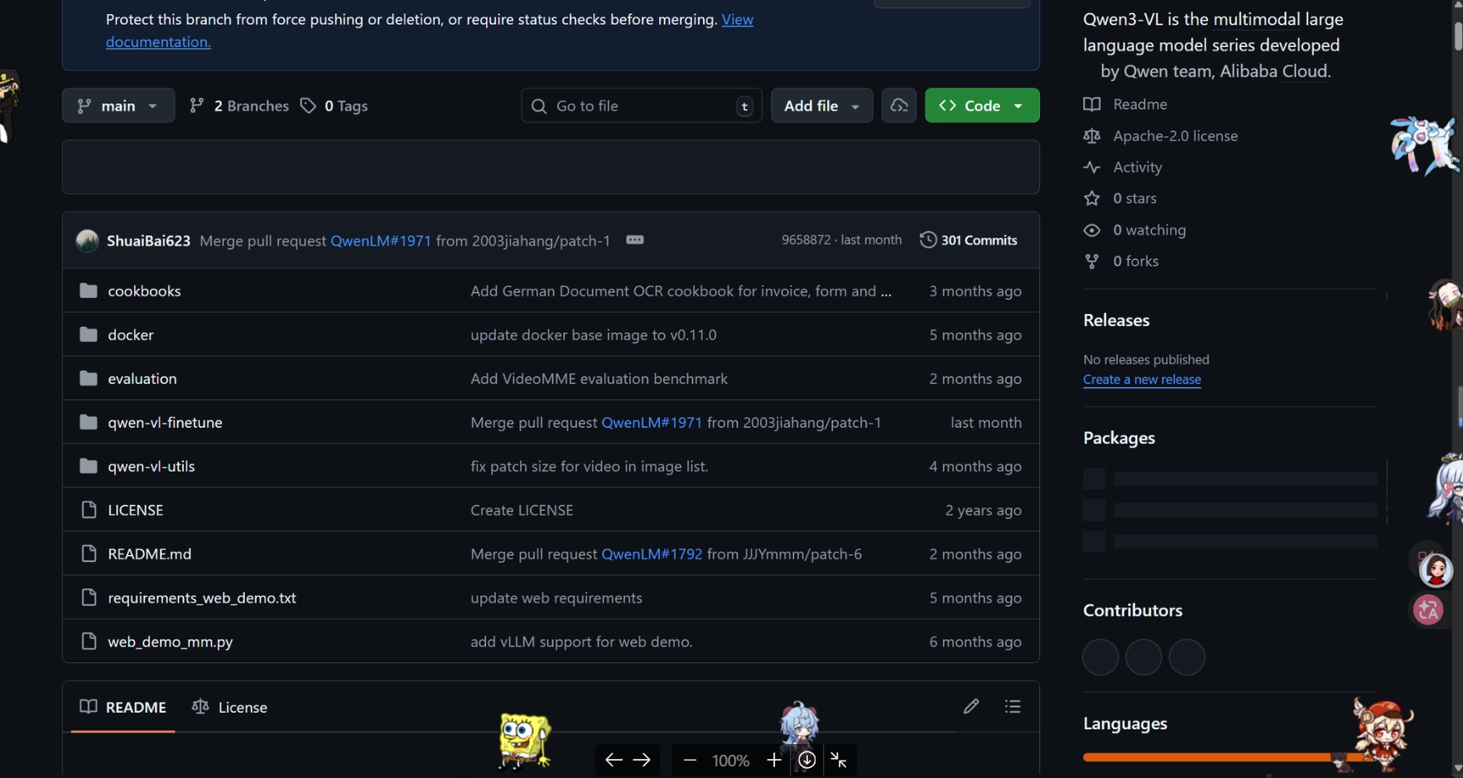Click the cloud upload icon button
Viewport: 1463px width, 778px height.
click(899, 105)
